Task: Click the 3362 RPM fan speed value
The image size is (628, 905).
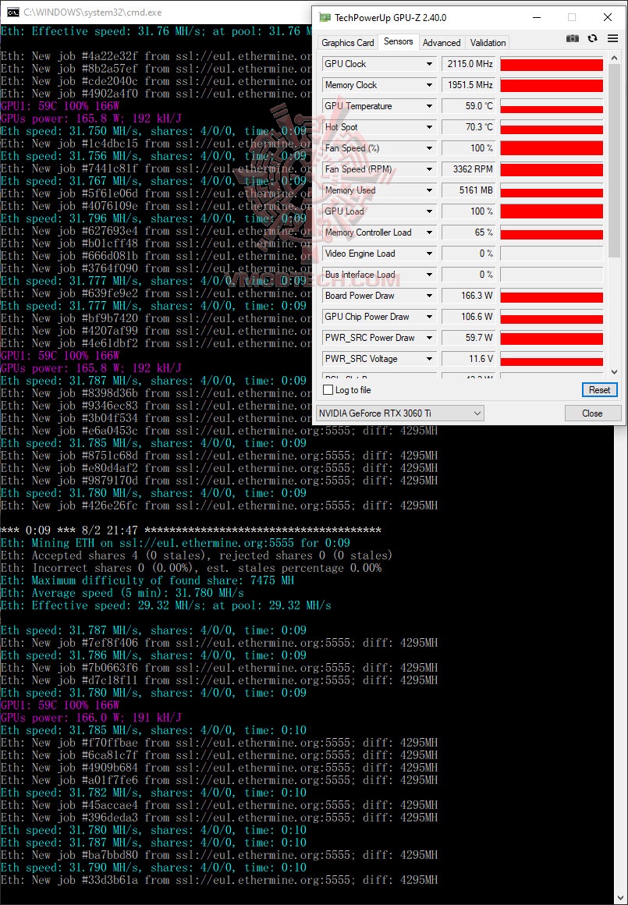Action: 467,169
